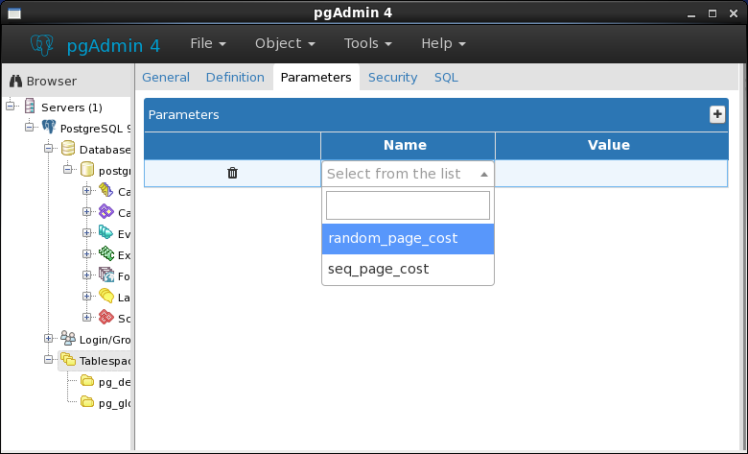The image size is (748, 454).
Task: Switch to the Definition tab
Action: (235, 78)
